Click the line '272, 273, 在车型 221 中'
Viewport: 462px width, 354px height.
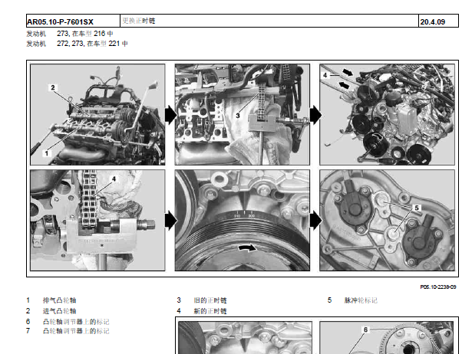(x=92, y=44)
